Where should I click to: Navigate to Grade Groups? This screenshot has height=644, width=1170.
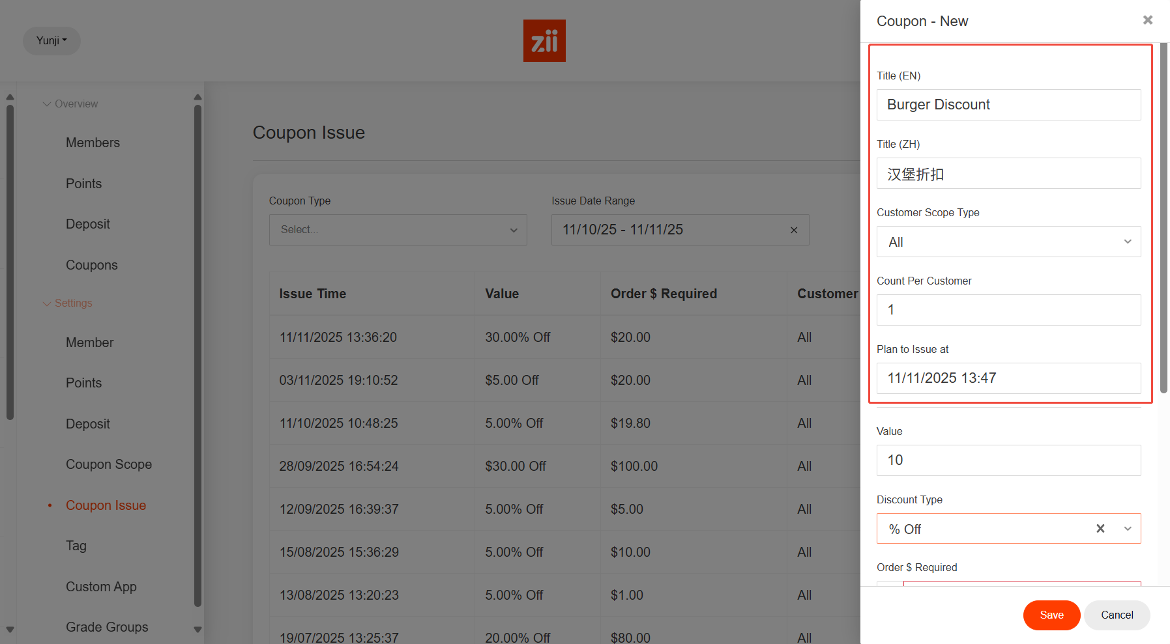(x=107, y=627)
